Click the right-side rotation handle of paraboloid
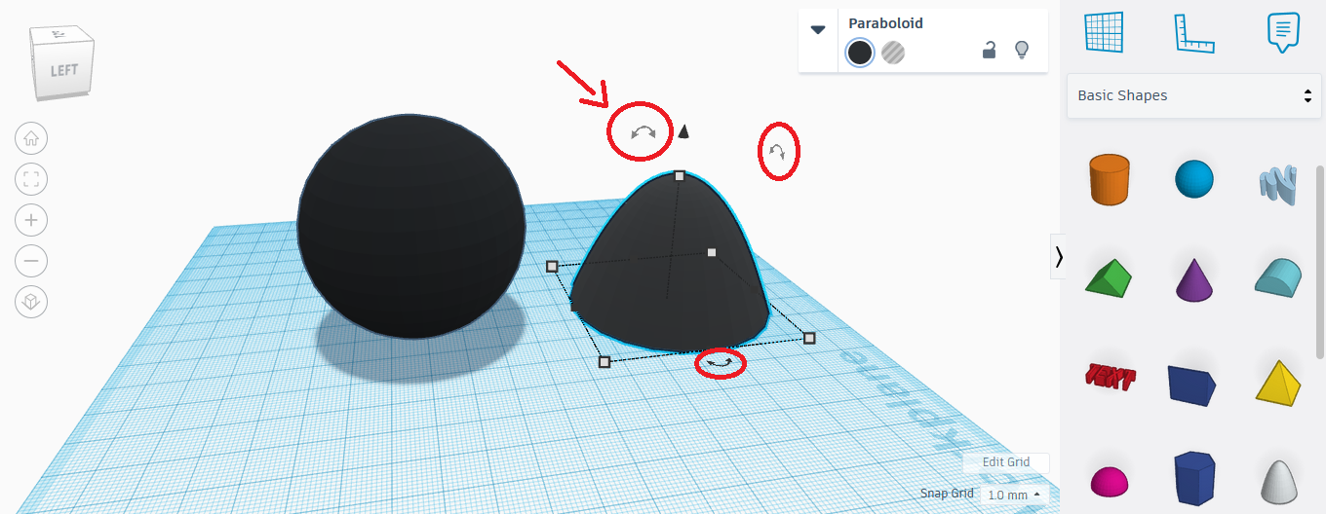 pyautogui.click(x=777, y=151)
